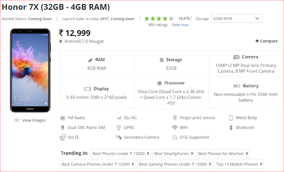
Task: Click the Battery icon
Action: 237,86
